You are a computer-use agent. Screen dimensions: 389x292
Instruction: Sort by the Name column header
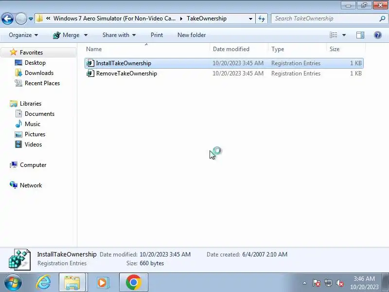pos(147,49)
